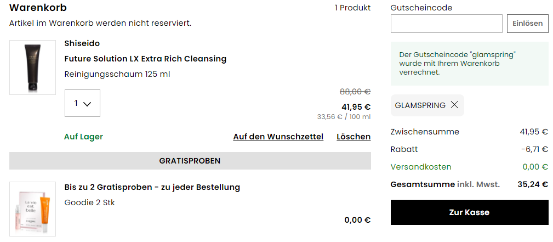Open Future Solution LX Extra Rich Cleansing title
553x242 pixels.
click(145, 59)
